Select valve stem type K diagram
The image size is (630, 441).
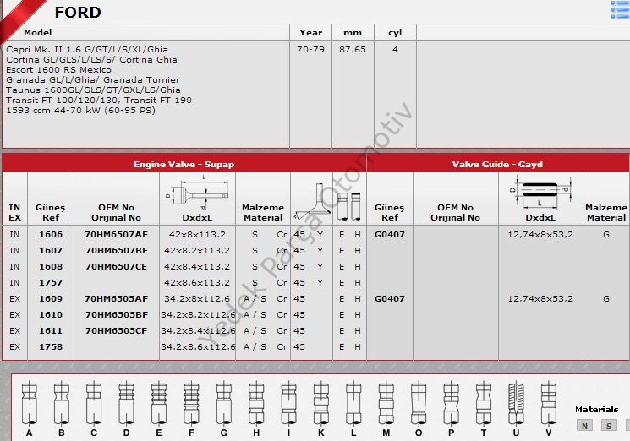tap(321, 404)
